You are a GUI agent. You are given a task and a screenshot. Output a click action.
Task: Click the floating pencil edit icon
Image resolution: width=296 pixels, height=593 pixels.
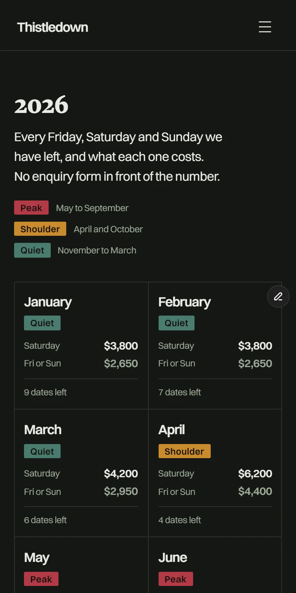278,296
